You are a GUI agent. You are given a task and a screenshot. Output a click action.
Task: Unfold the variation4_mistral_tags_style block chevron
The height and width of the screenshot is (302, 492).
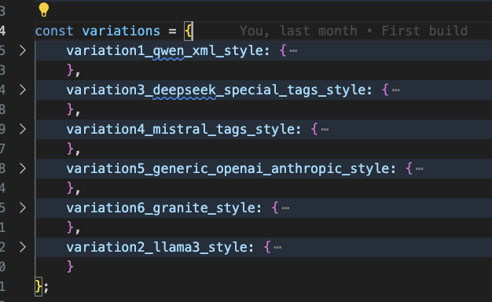tap(23, 129)
